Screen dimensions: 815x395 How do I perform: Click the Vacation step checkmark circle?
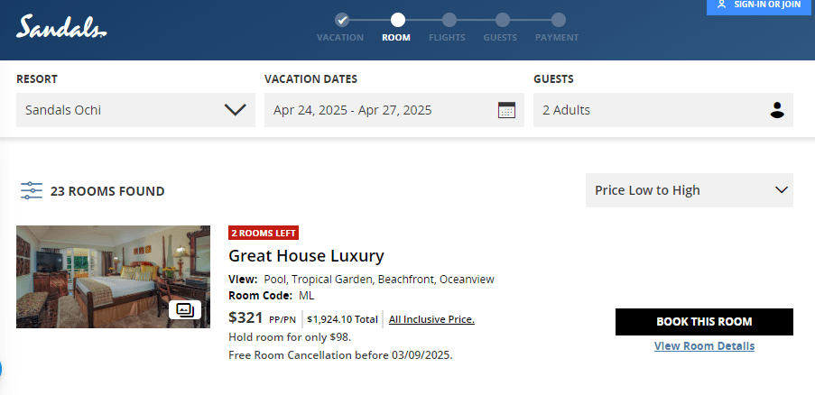(x=341, y=20)
